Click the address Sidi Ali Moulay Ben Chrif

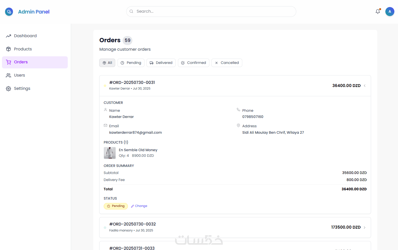[273, 133]
